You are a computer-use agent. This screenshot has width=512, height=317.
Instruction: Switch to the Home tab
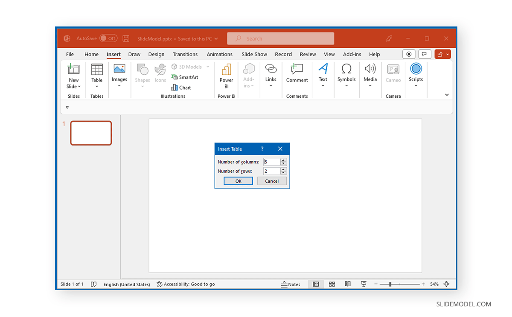[x=91, y=54]
